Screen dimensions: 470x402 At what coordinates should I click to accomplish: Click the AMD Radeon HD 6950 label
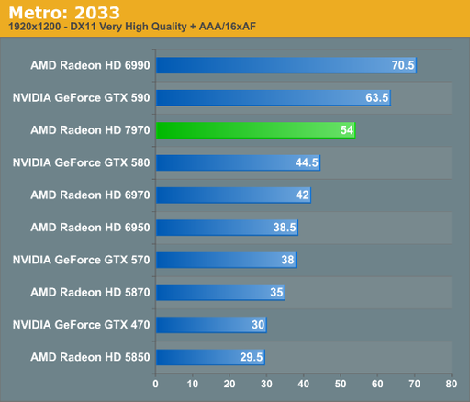click(90, 228)
